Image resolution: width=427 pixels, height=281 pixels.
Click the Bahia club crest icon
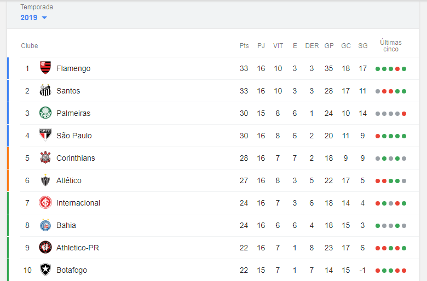point(45,225)
